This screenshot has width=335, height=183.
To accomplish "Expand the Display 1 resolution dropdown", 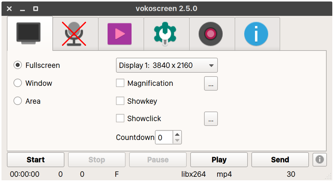I will click(x=167, y=65).
